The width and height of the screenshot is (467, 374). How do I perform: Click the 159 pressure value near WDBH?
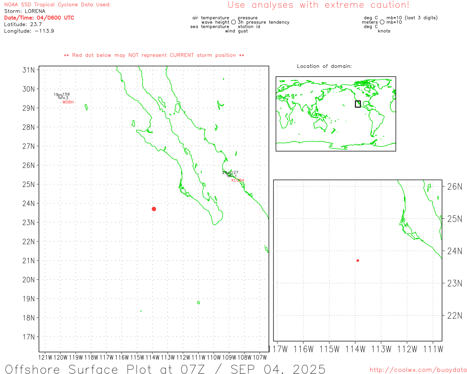66,94
